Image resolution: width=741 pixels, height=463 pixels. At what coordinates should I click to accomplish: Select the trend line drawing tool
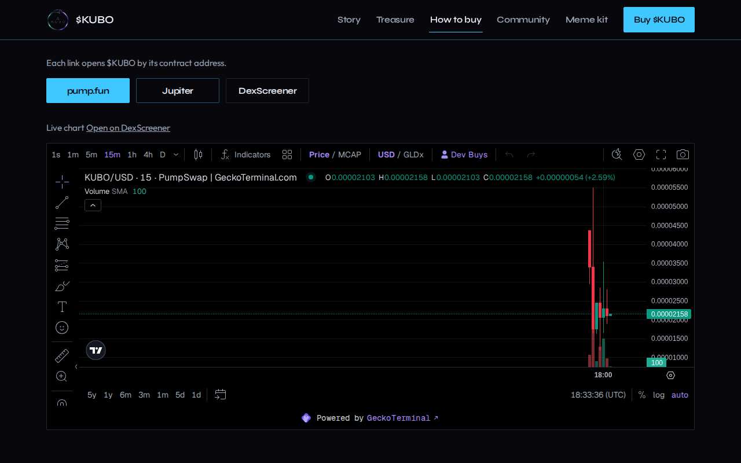tap(62, 203)
